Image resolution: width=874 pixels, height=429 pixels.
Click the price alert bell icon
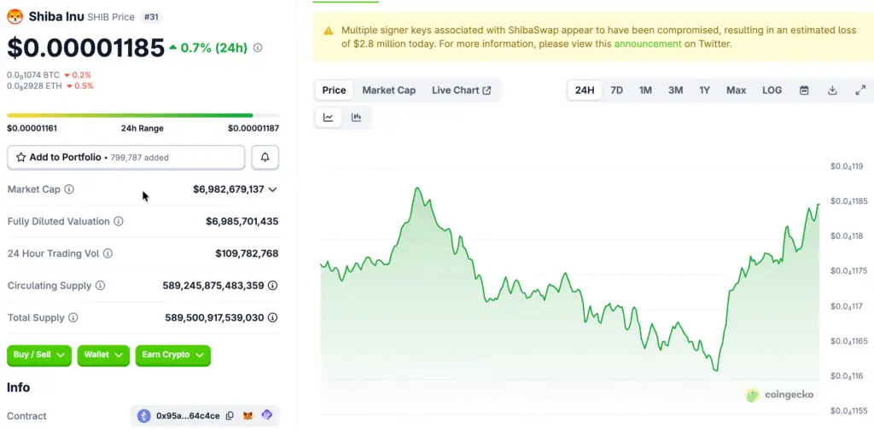click(x=265, y=157)
